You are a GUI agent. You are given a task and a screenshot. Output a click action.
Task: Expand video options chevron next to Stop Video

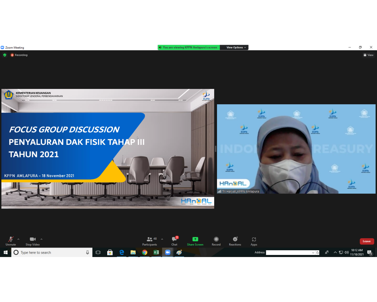point(41,239)
